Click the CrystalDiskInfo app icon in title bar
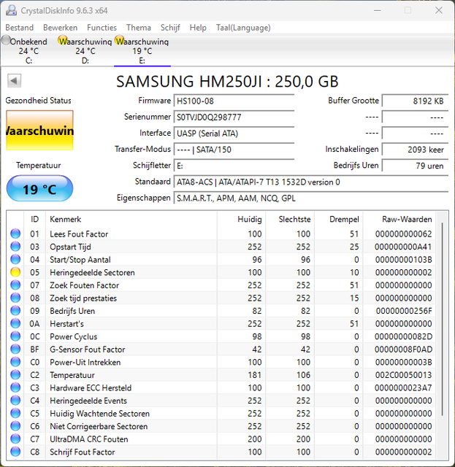455x467 pixels. (x=12, y=10)
